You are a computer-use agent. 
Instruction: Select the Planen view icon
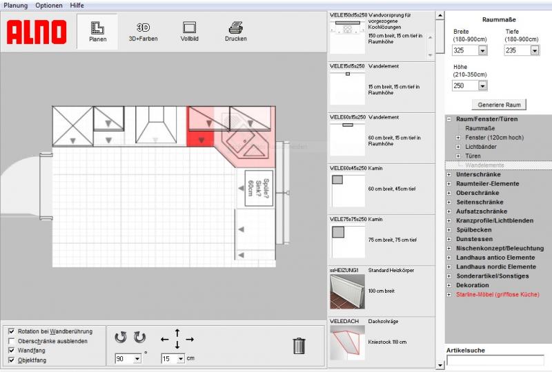coord(97,28)
